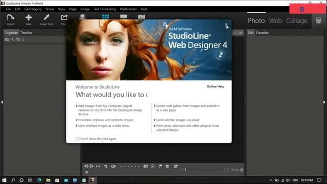The width and height of the screenshot is (327, 184).
Task: Click the Share export icon
Action: 64,17
